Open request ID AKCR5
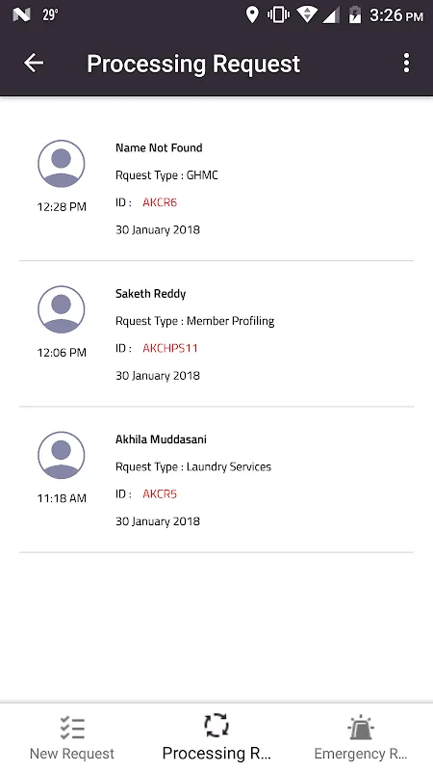 point(160,493)
